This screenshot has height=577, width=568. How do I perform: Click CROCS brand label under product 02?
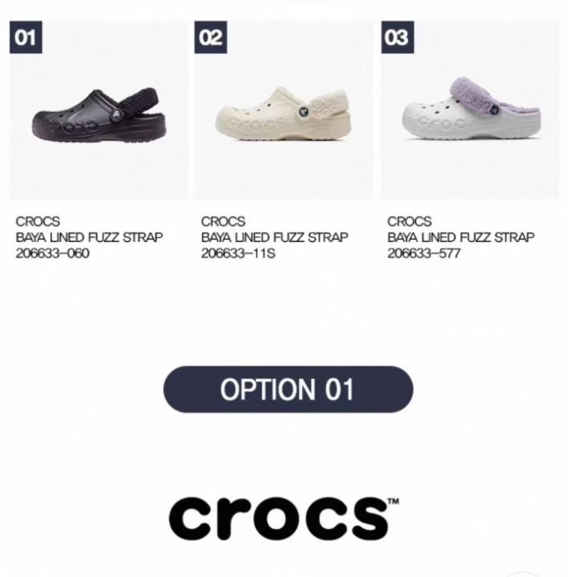click(x=223, y=221)
